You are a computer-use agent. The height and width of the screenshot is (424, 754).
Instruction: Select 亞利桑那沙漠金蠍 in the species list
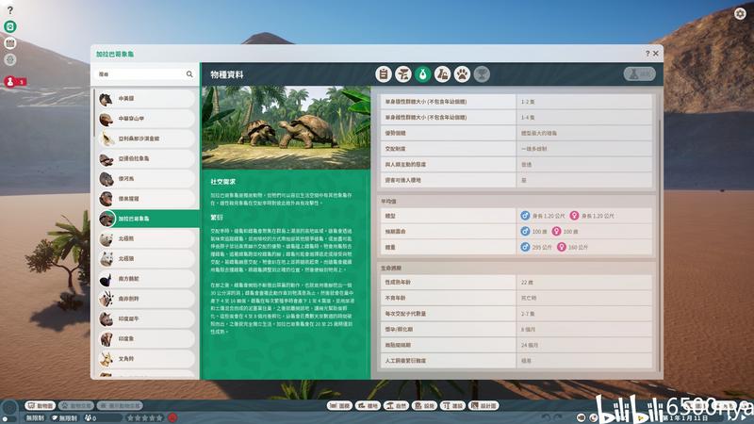(146, 139)
